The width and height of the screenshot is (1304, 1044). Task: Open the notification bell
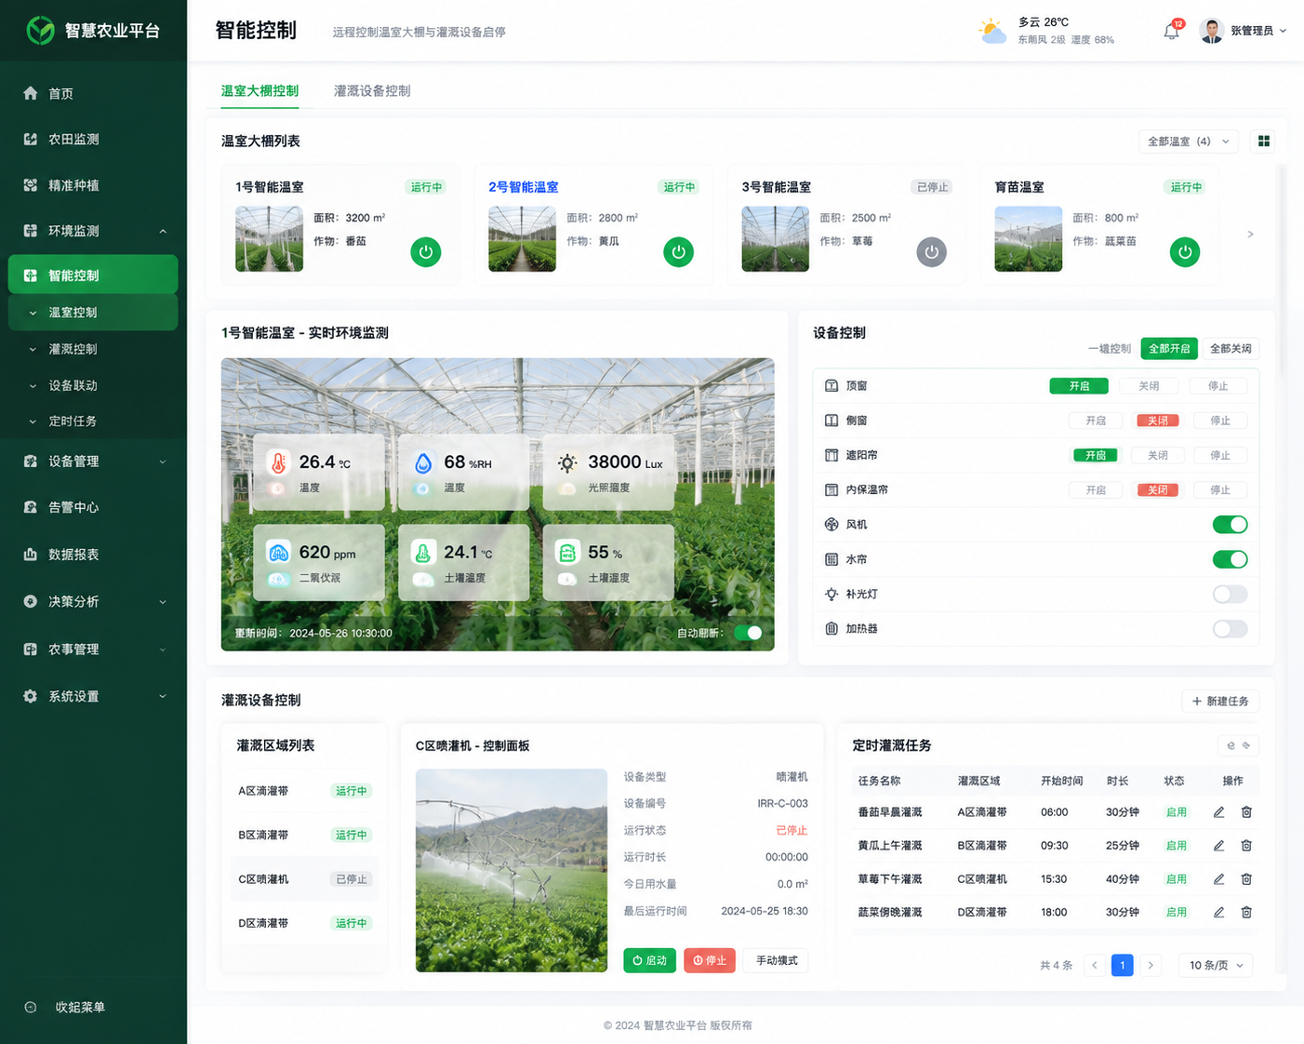pos(1171,31)
